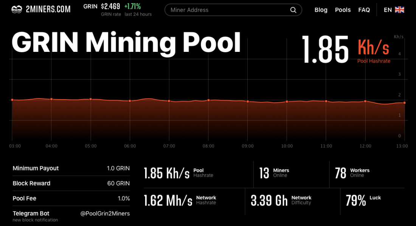416x226 pixels.
Task: Click the Telegram Bot label
Action: point(31,214)
